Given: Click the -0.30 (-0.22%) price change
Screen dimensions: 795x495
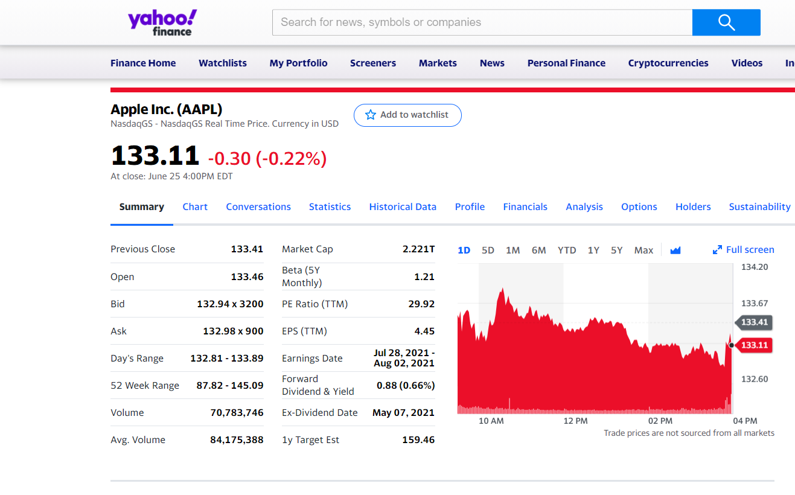Looking at the screenshot, I should pyautogui.click(x=267, y=158).
